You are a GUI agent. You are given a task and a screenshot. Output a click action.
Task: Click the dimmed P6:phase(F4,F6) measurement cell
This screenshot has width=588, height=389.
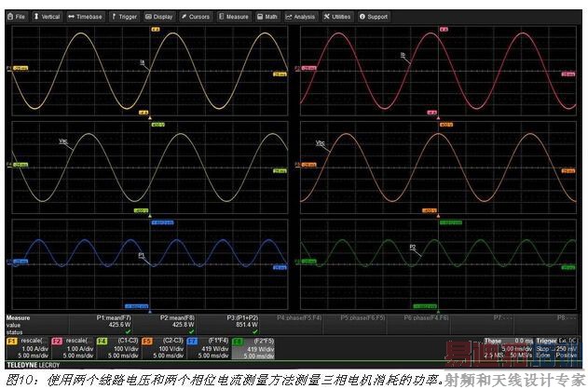[418, 325]
